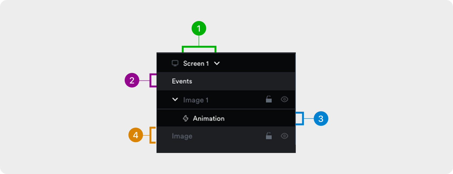Click the green callout badge number 1
Image resolution: width=453 pixels, height=174 pixels.
(199, 28)
